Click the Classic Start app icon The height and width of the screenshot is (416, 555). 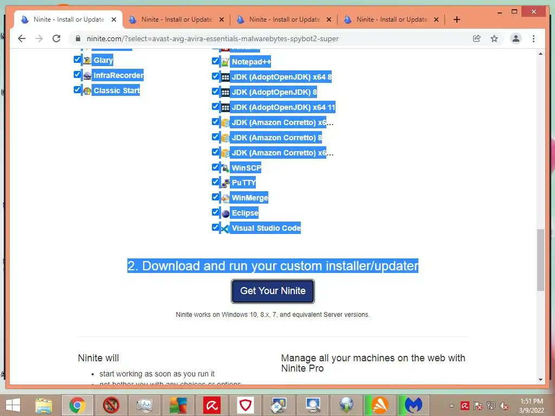click(x=87, y=91)
